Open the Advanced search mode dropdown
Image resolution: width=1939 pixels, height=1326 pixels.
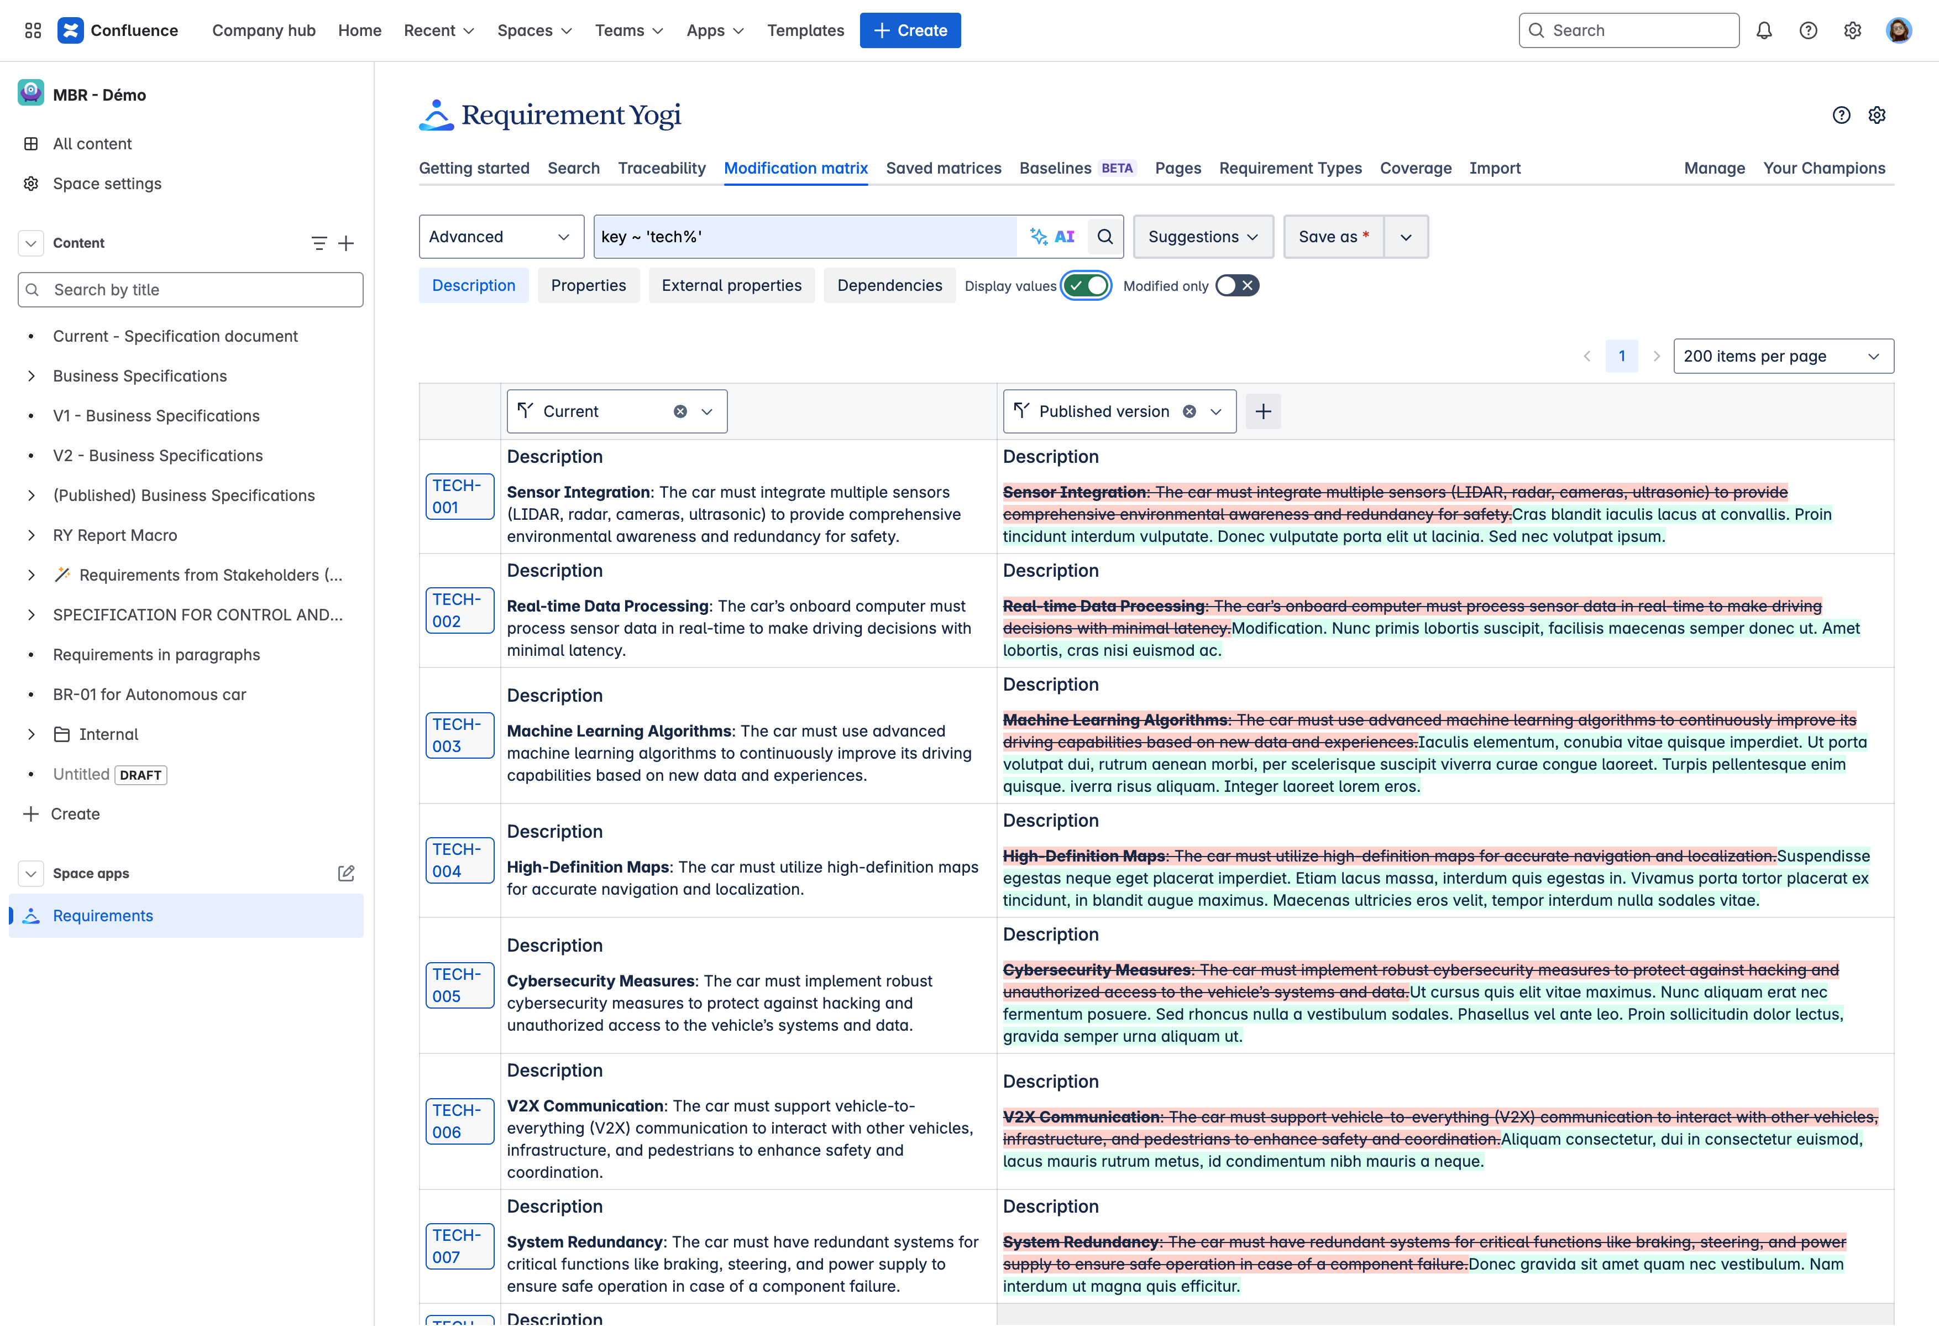(501, 237)
